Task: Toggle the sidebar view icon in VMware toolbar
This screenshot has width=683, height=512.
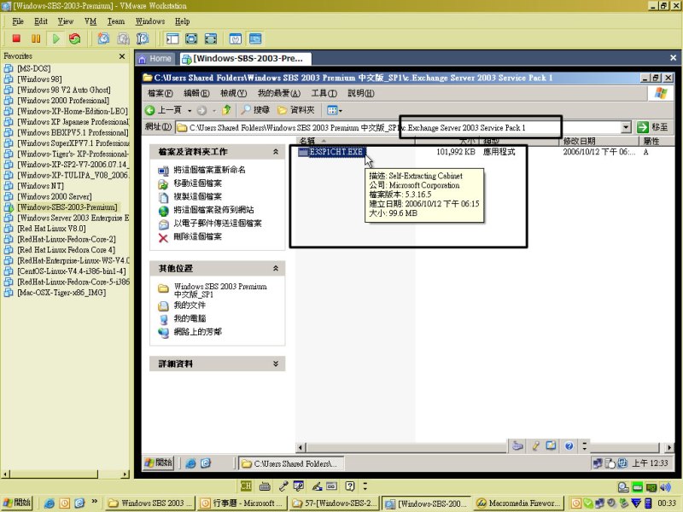Action: 172,38
